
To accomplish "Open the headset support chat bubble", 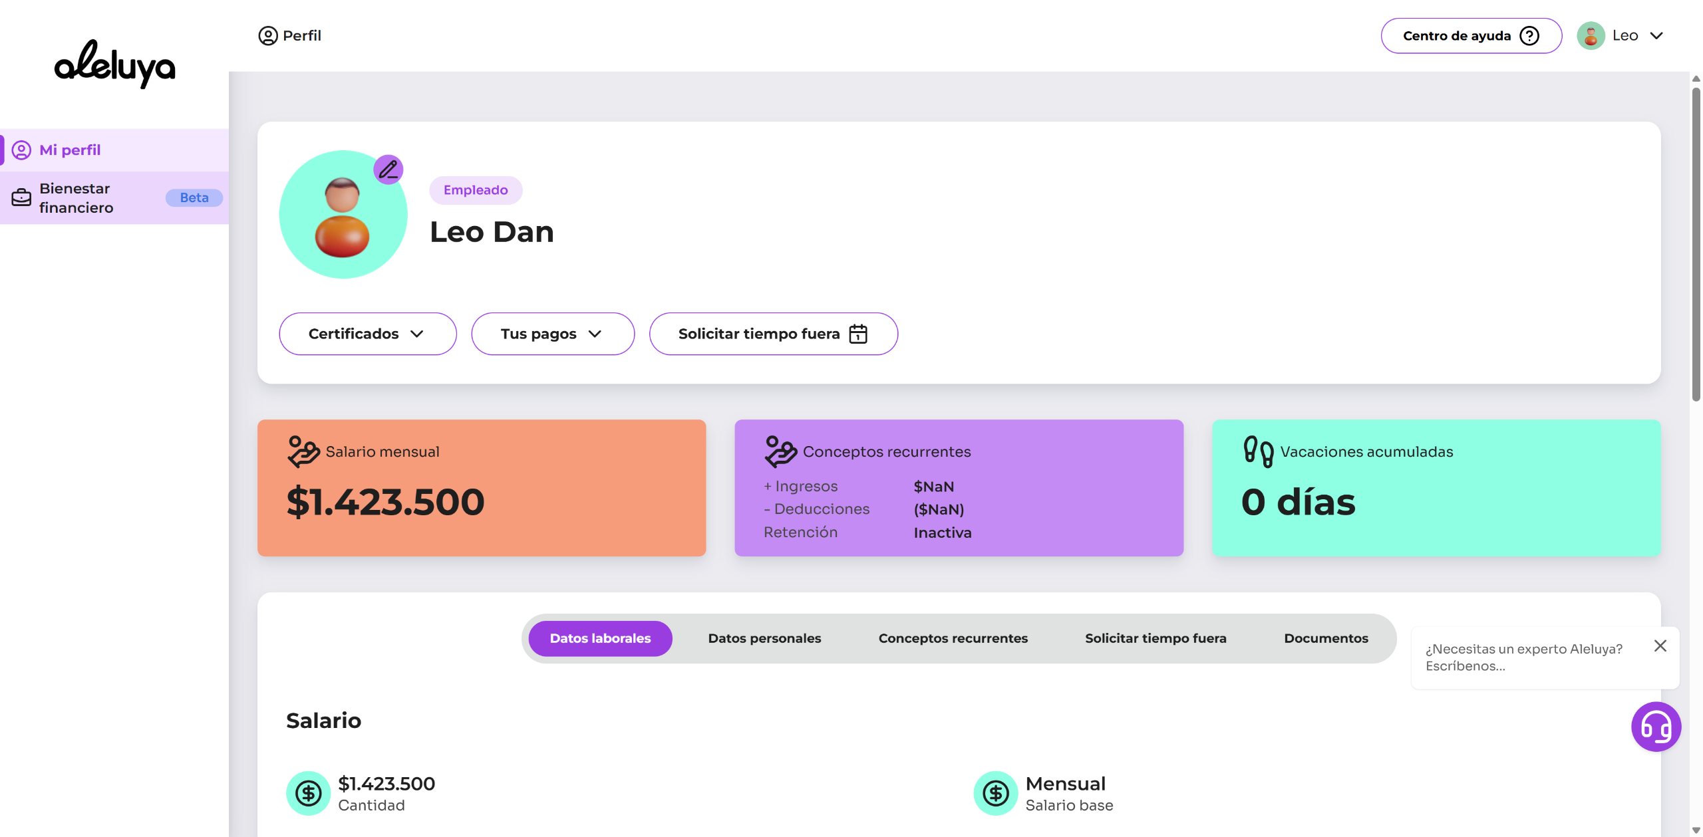I will (1655, 727).
